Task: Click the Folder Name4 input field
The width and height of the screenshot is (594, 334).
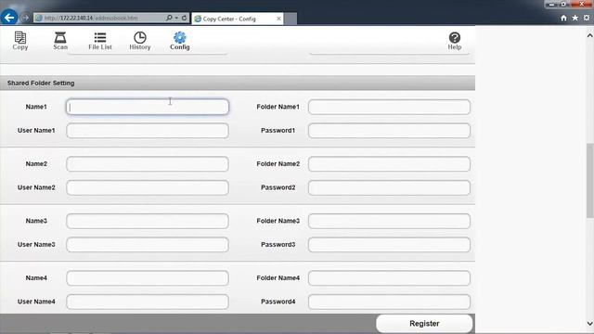Action: (389, 278)
